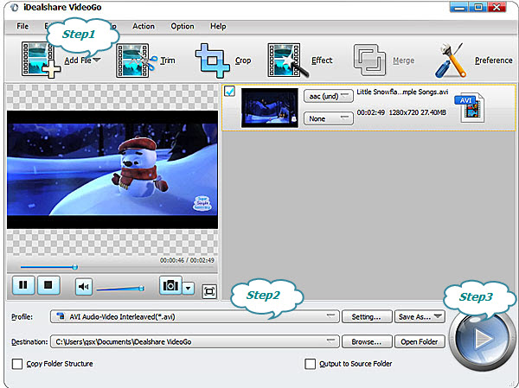Pause the video playback
The image size is (519, 388).
point(23,285)
